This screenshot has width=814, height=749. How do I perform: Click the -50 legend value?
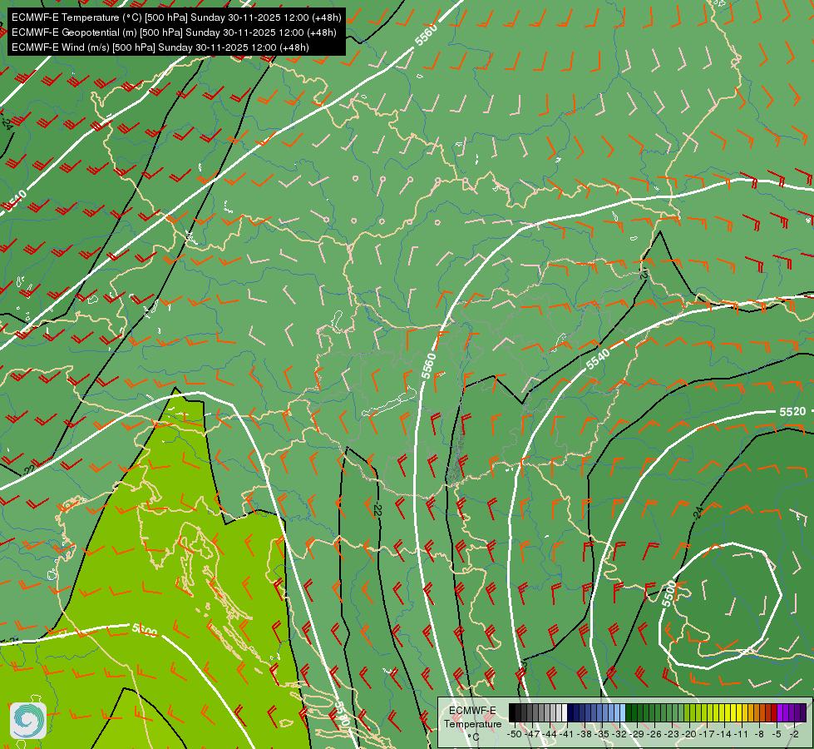515,735
